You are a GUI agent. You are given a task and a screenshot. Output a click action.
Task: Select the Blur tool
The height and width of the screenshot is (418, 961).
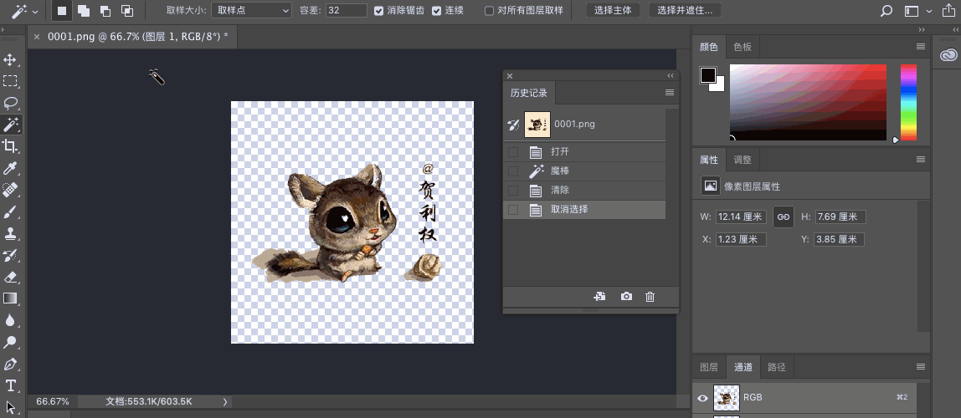[x=10, y=320]
